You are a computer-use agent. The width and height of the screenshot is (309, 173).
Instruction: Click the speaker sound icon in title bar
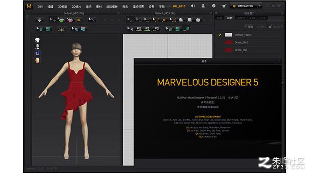click(193, 6)
